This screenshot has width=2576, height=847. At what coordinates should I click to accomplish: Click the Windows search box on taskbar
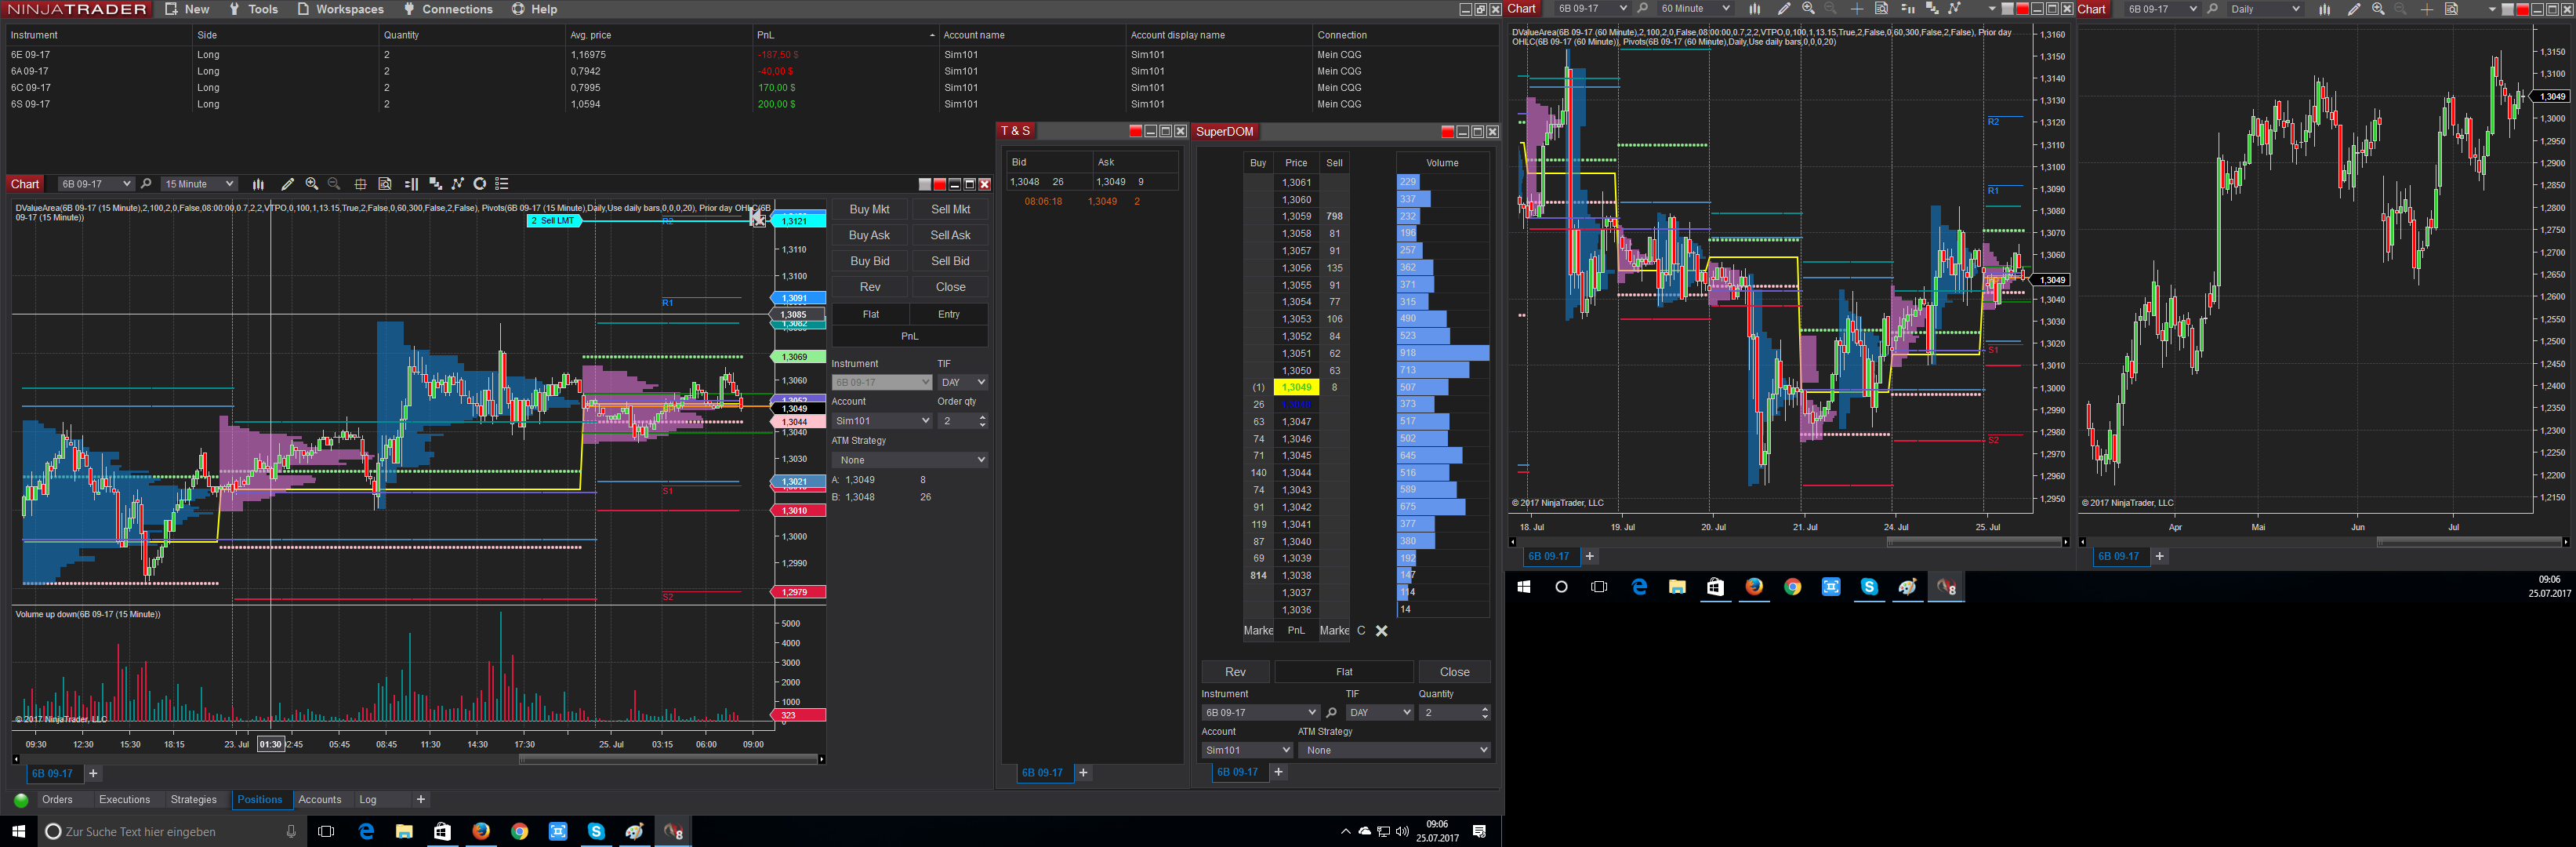[170, 831]
